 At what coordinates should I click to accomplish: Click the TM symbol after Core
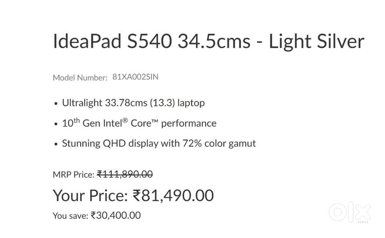pos(155,122)
